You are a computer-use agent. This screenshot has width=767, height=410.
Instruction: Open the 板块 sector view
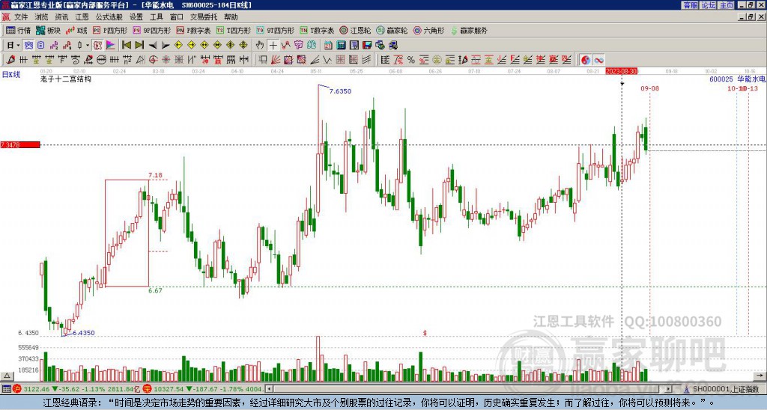pyautogui.click(x=47, y=30)
